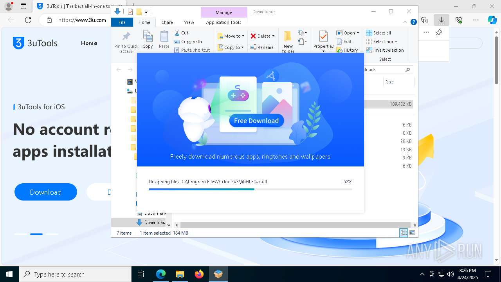
Task: Click Invert selection in ribbon
Action: pos(385,50)
